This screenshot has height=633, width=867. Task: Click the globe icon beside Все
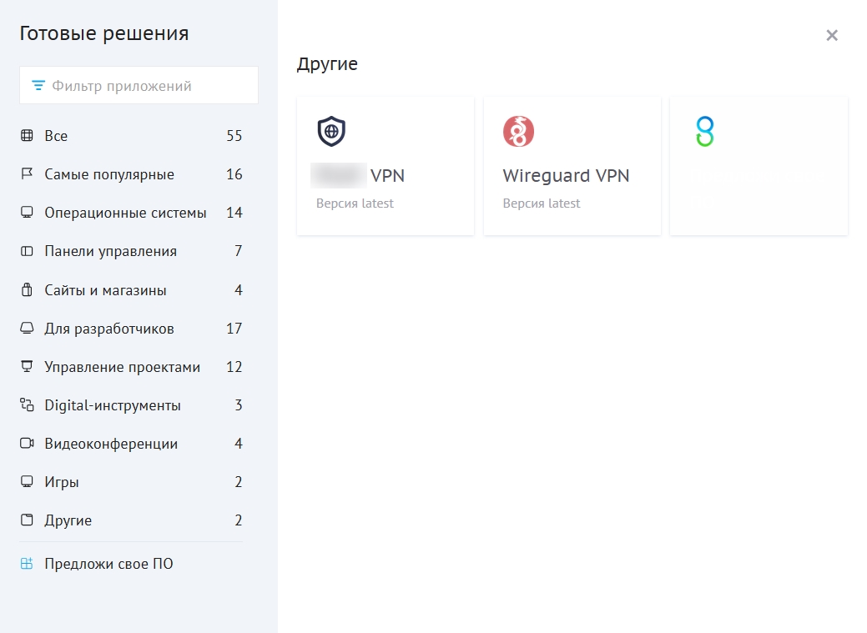[x=27, y=136]
